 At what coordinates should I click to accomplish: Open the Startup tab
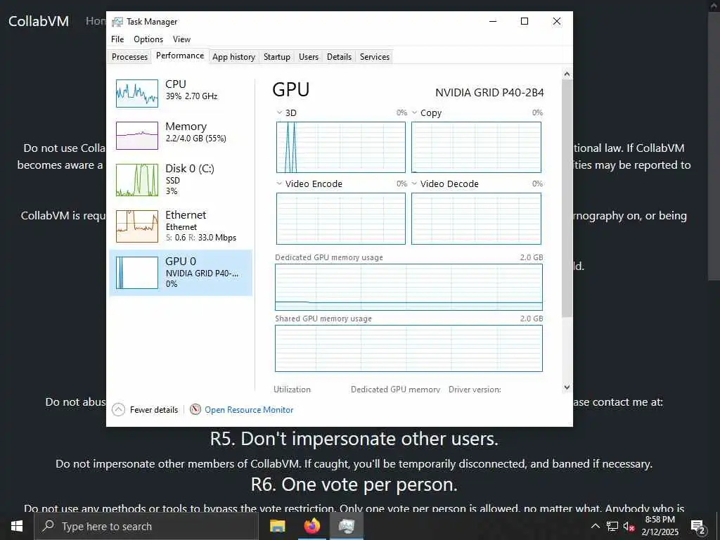[277, 56]
